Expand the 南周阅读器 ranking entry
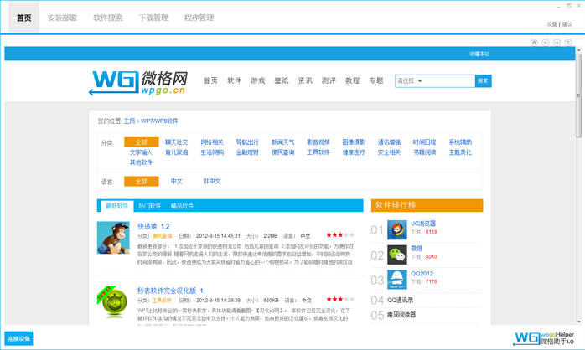Image resolution: width=585 pixels, height=350 pixels. tap(401, 314)
